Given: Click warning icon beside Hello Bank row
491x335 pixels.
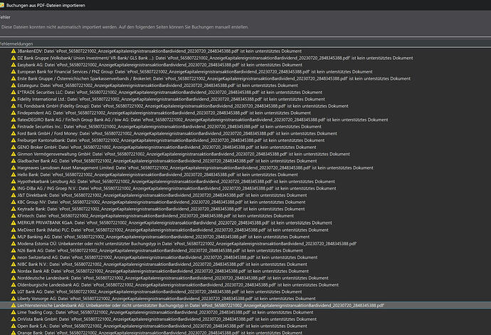Looking at the screenshot, I should 13,175.
